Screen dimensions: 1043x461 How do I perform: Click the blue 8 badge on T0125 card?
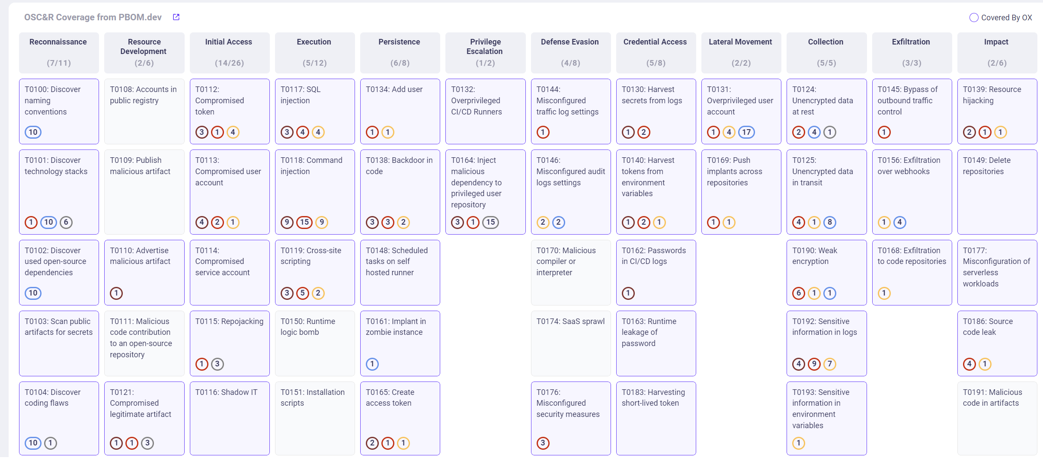(x=829, y=223)
